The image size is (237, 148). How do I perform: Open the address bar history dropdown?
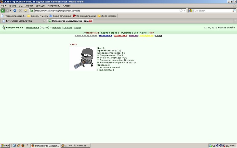tap(185, 11)
